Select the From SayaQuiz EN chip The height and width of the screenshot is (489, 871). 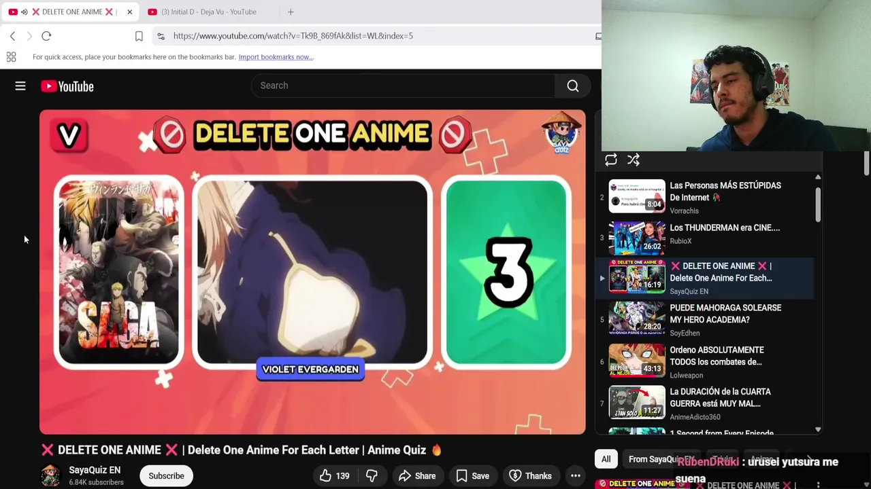[x=661, y=459]
